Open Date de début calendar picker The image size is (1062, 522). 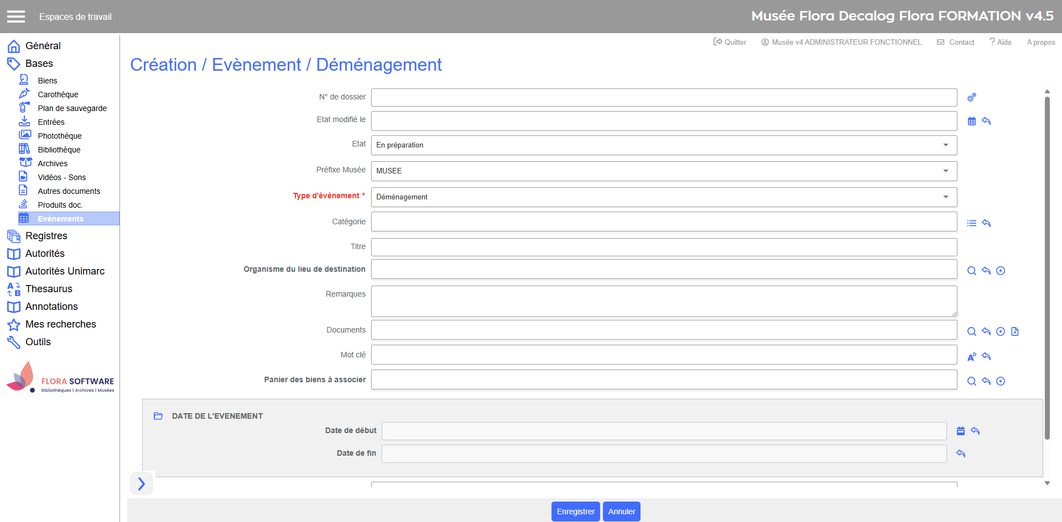point(960,431)
